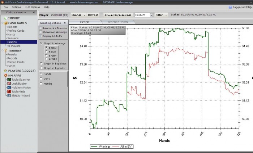253x153 pixels.
Task: Select Graph in big blinds radio
Action: [x=41, y=64]
